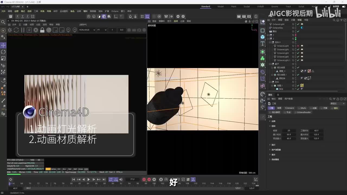Click the Octane render region R icon
The width and height of the screenshot is (347, 195).
point(29,30)
